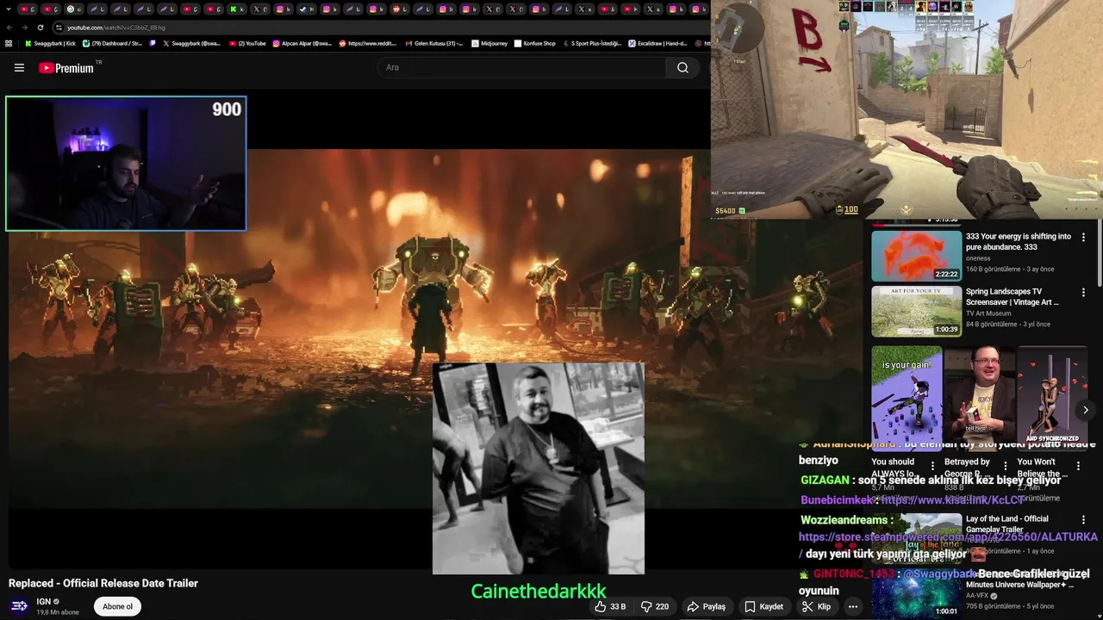Open the YouTube hamburger guide menu

click(19, 68)
